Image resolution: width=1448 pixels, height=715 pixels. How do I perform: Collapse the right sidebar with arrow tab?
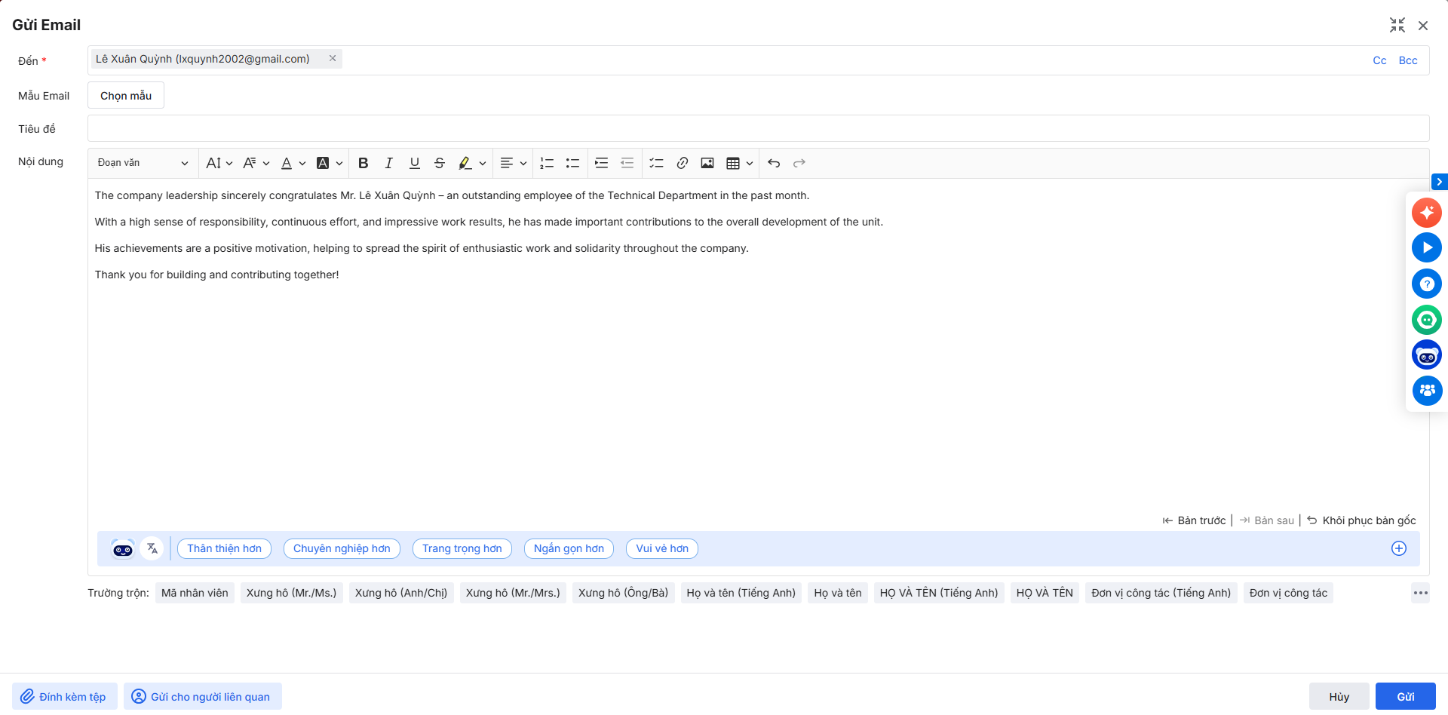tap(1440, 182)
